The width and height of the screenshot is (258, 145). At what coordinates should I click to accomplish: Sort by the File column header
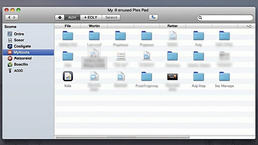click(x=68, y=26)
